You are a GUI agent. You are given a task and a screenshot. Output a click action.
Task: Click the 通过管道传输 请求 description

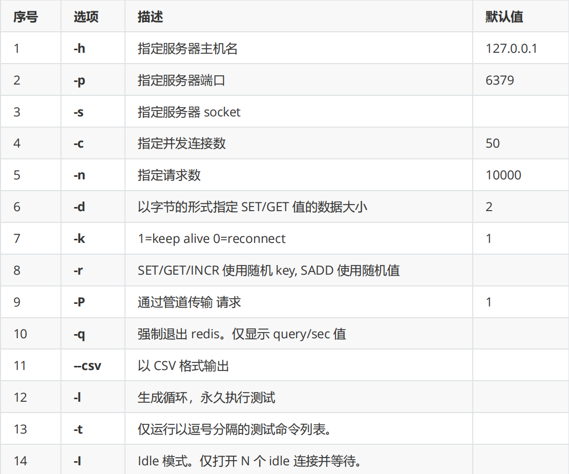[189, 302]
